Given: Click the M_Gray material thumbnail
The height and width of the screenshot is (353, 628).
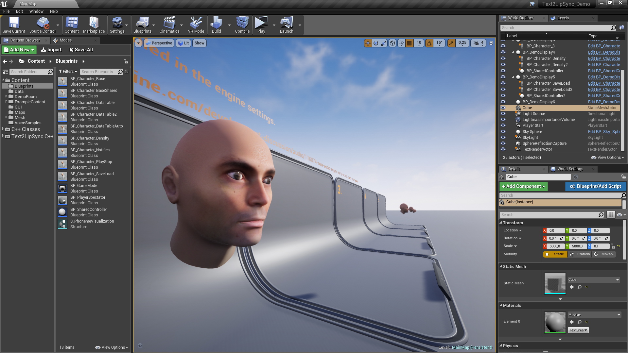Looking at the screenshot, I should point(555,322).
